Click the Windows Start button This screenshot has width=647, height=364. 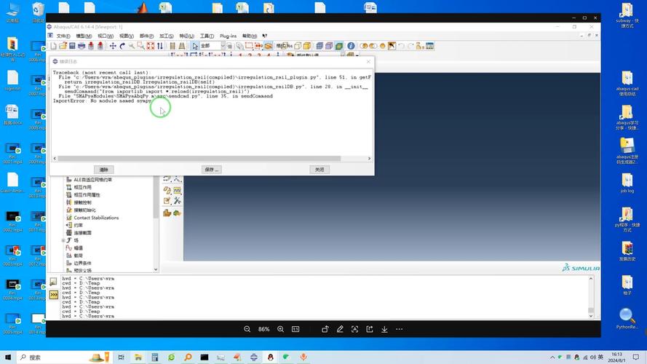(x=8, y=357)
